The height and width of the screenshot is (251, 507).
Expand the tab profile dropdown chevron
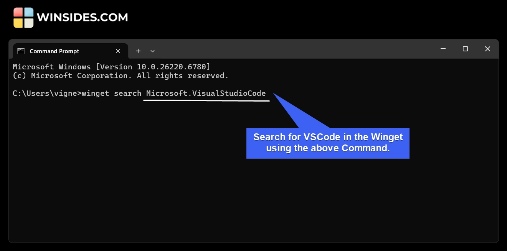(x=152, y=51)
